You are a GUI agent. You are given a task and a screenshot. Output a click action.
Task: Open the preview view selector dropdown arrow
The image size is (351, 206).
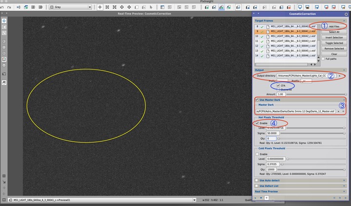click(195, 200)
